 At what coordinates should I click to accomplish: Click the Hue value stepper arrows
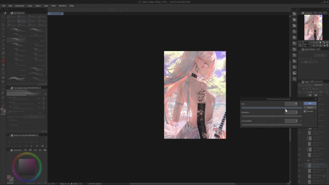[x=301, y=104]
